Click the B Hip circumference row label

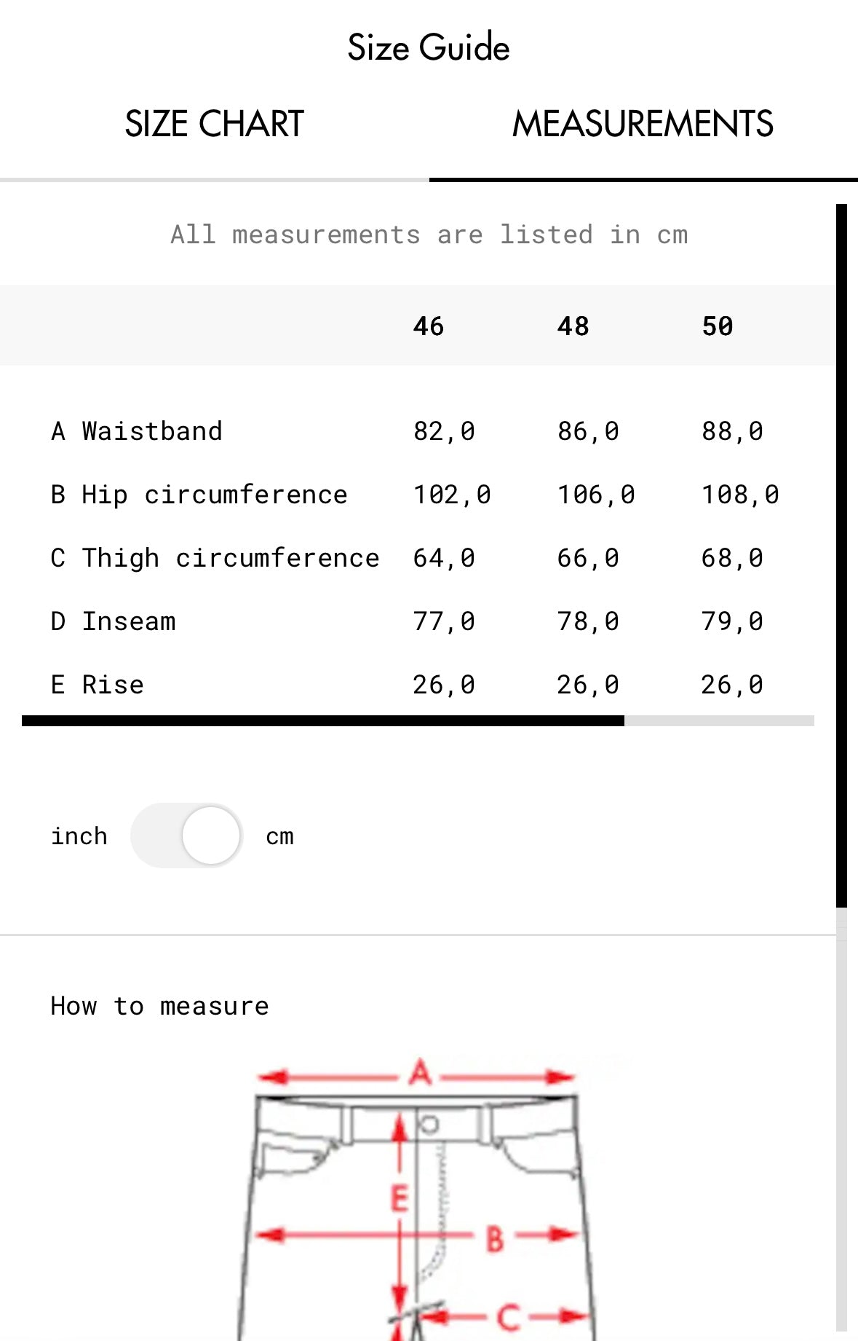[x=199, y=495]
